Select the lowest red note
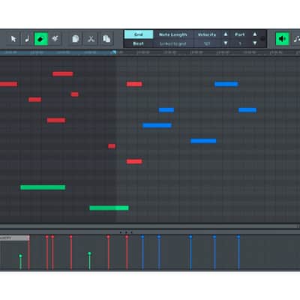Image resolution: width=300 pixels, height=300 pixels. coord(134,162)
